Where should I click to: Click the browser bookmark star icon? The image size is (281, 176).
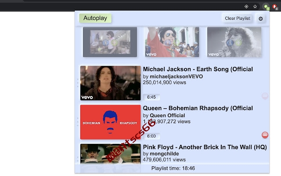[x=255, y=7]
